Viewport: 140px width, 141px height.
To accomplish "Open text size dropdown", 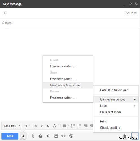I will tap(27, 126).
